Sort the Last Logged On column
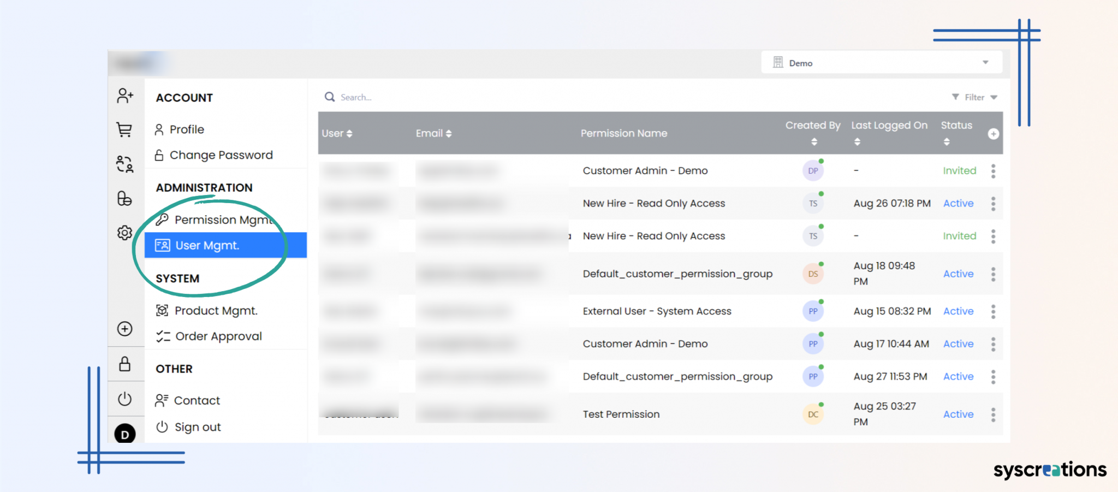1118x492 pixels. click(857, 141)
